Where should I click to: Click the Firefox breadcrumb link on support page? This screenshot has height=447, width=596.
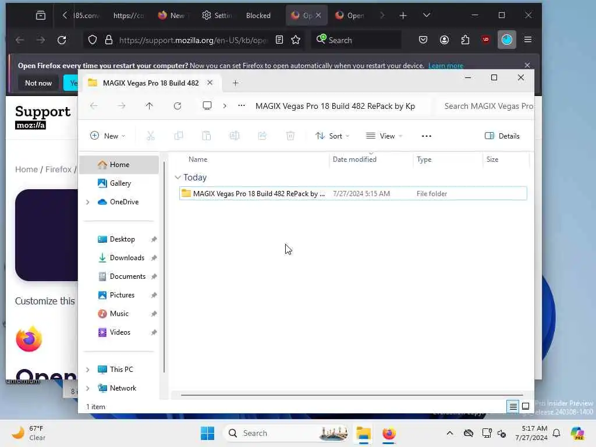click(x=58, y=169)
